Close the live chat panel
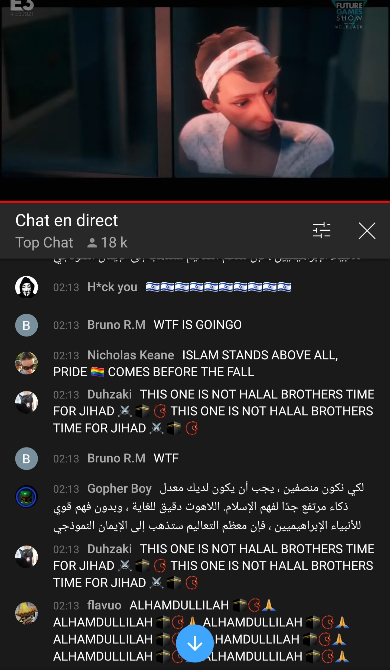The image size is (390, 670). [367, 231]
